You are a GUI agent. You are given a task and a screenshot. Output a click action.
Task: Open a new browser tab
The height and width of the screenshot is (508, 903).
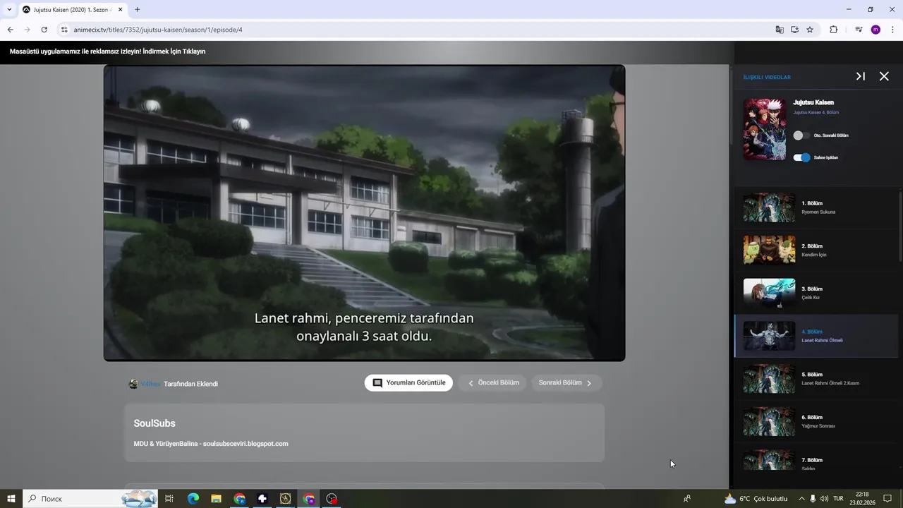137,10
